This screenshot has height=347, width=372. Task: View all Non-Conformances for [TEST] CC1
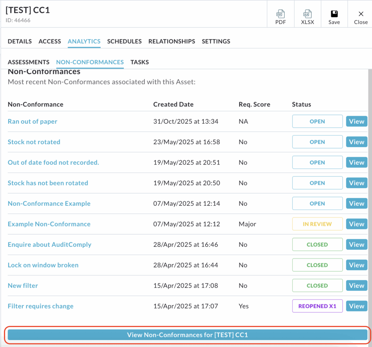[x=187, y=335]
